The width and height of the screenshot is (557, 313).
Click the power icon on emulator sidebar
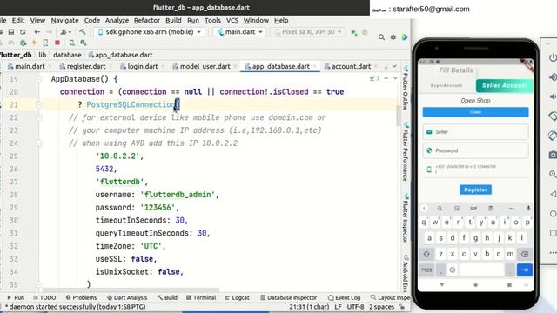click(553, 57)
